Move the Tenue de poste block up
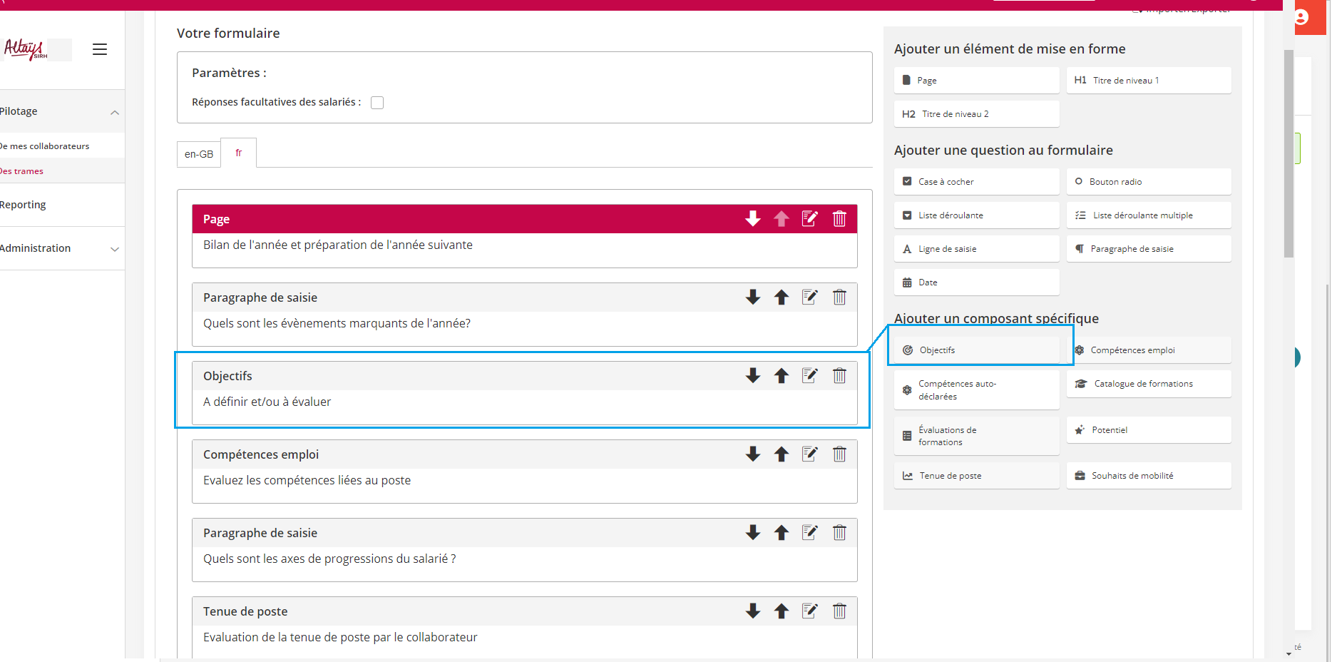The width and height of the screenshot is (1332, 662). (x=782, y=611)
